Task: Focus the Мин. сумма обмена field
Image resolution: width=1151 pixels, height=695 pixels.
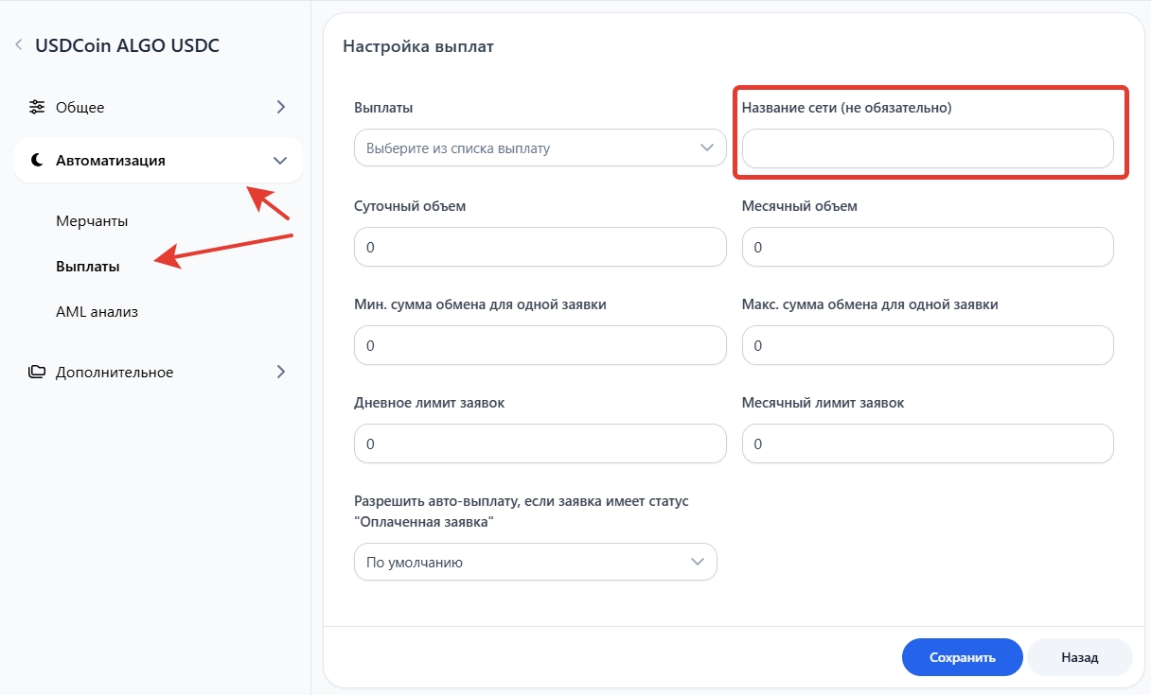Action: (540, 346)
